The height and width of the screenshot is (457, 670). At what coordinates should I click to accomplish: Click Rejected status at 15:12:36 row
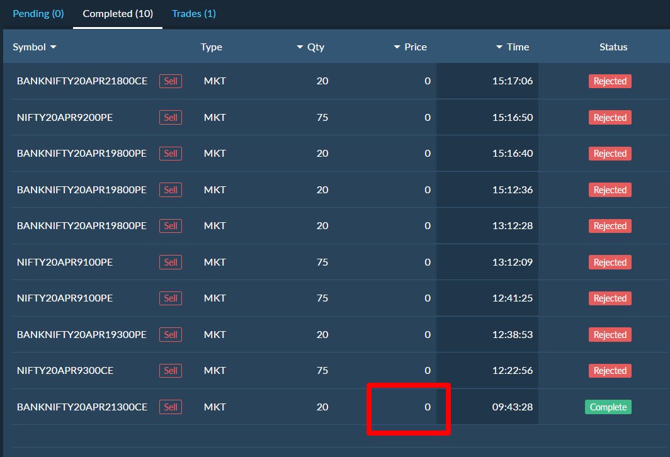tap(610, 189)
